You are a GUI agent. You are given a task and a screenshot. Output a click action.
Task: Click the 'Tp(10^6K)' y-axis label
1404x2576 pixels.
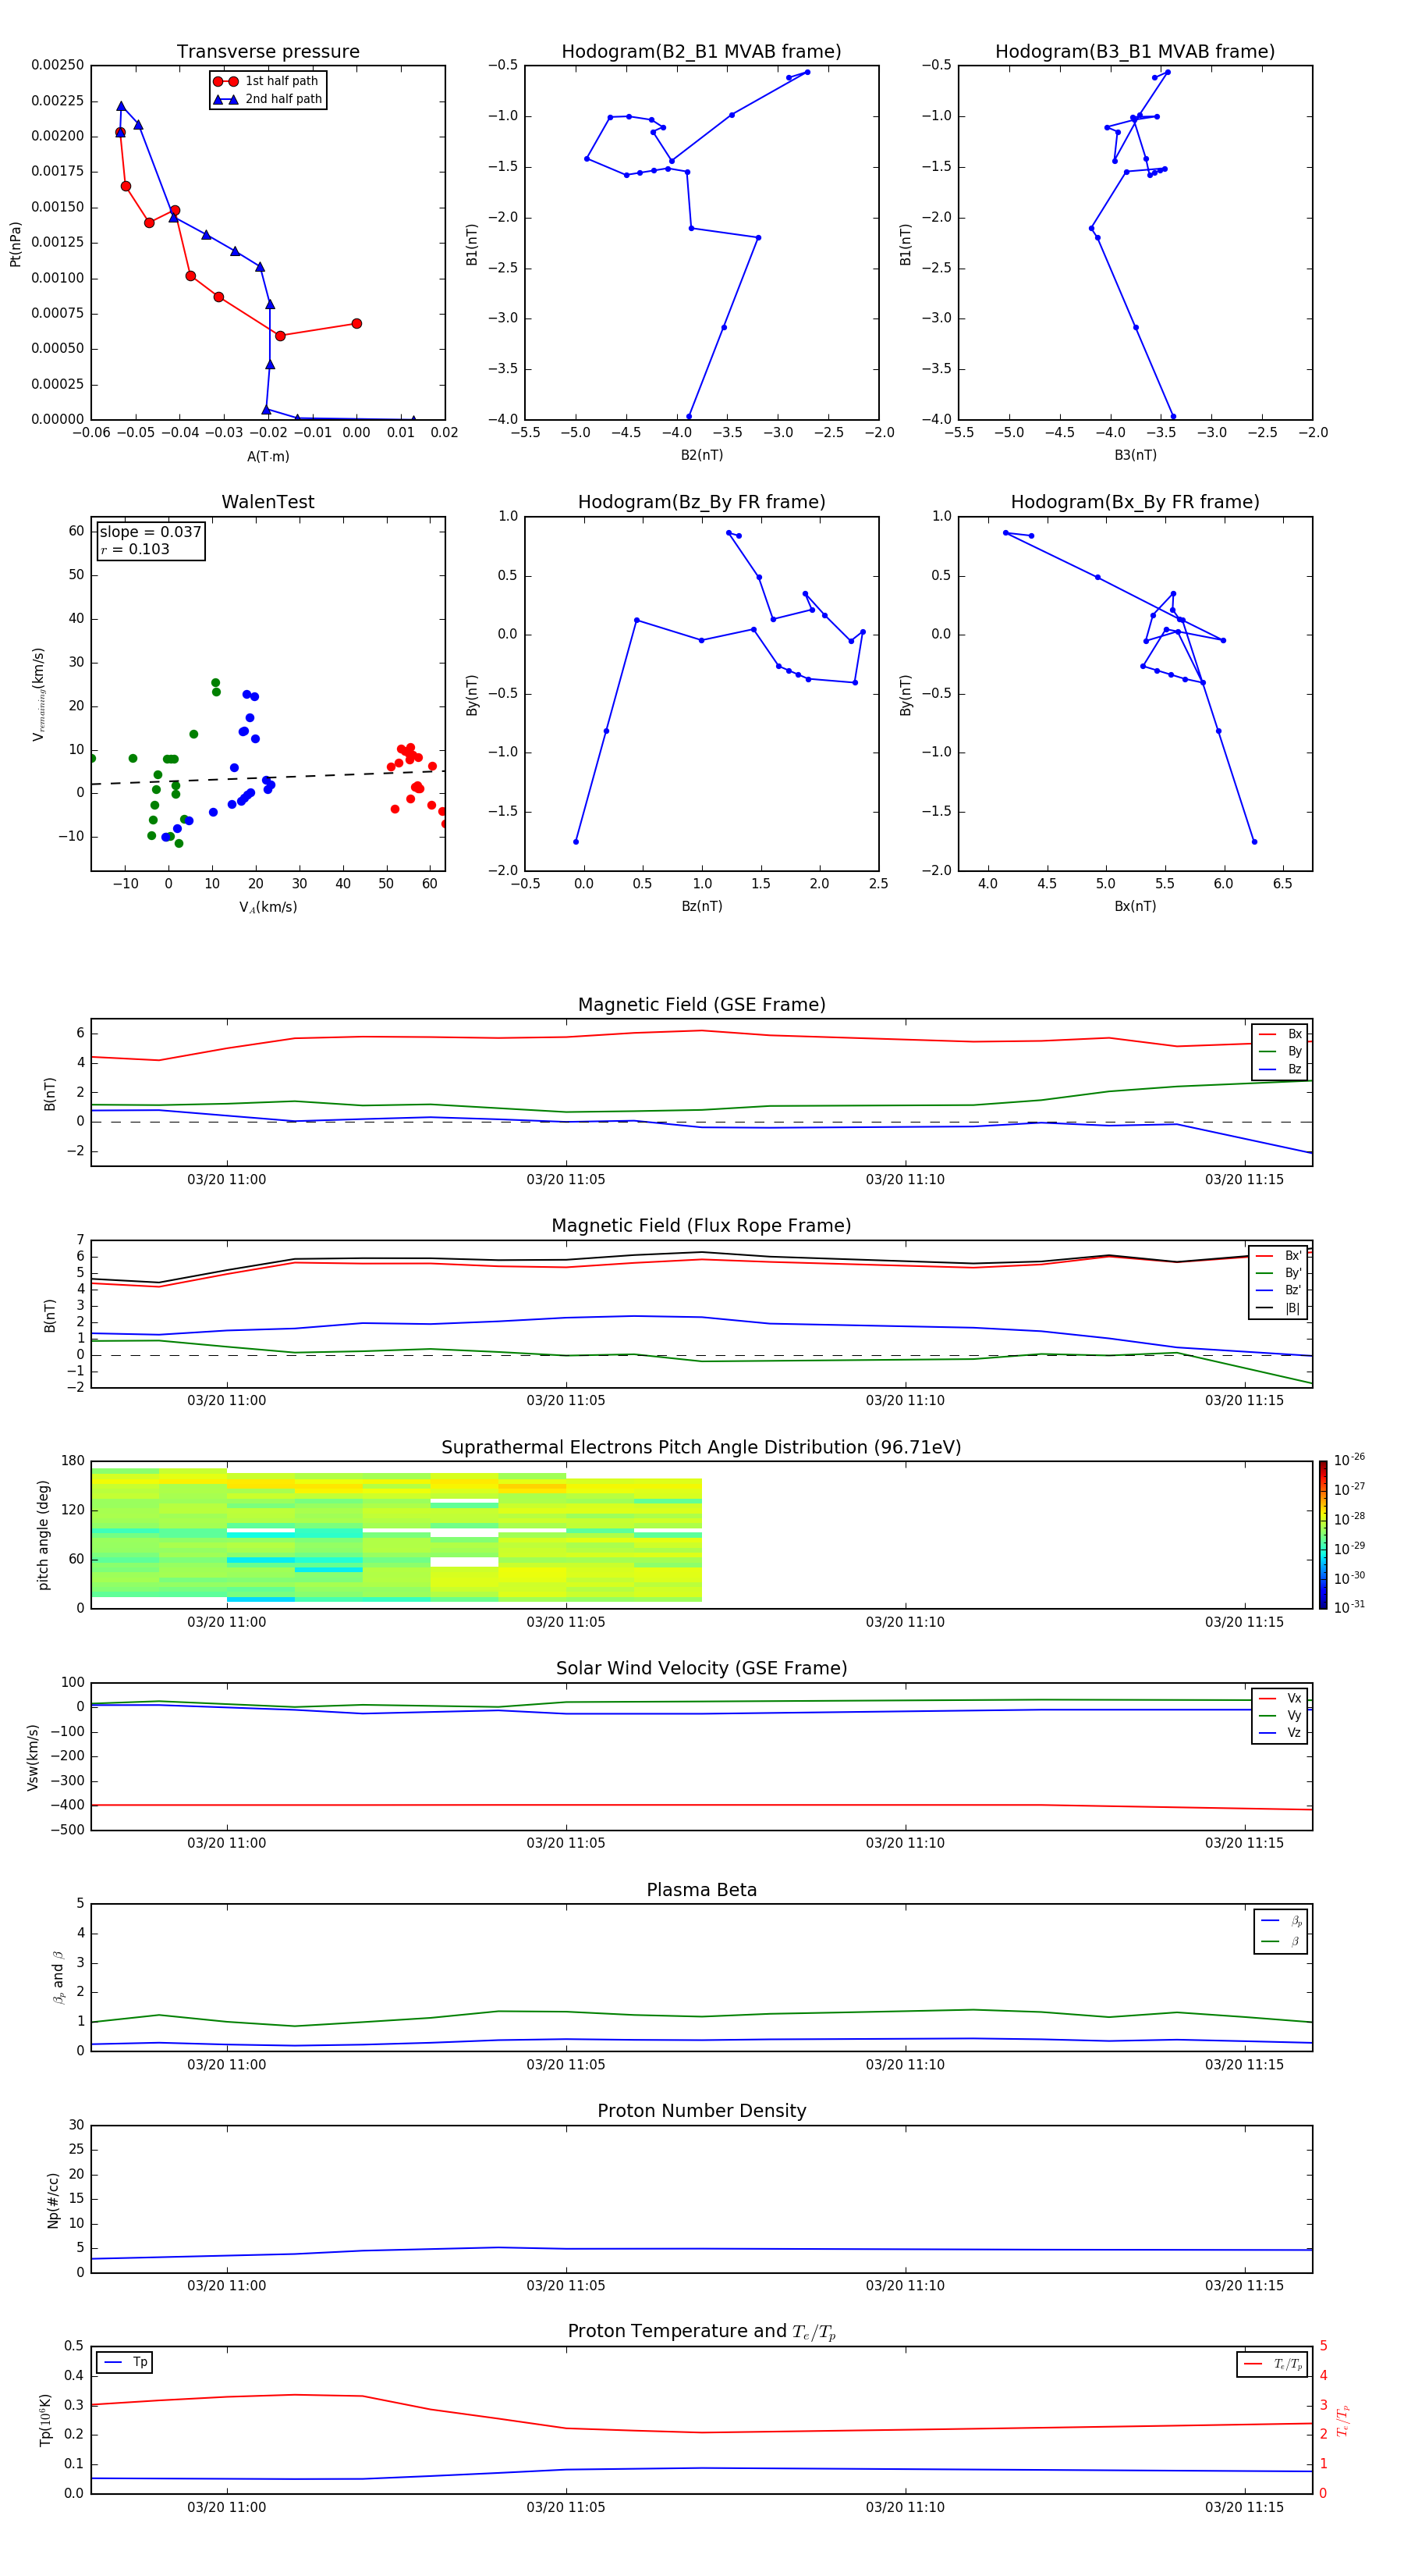point(45,2420)
